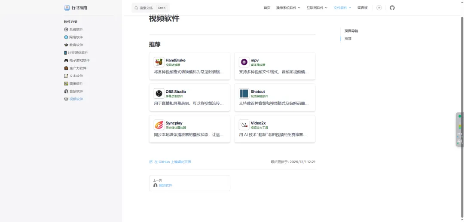Click the Syncplay app icon
464x222 pixels.
tap(159, 125)
